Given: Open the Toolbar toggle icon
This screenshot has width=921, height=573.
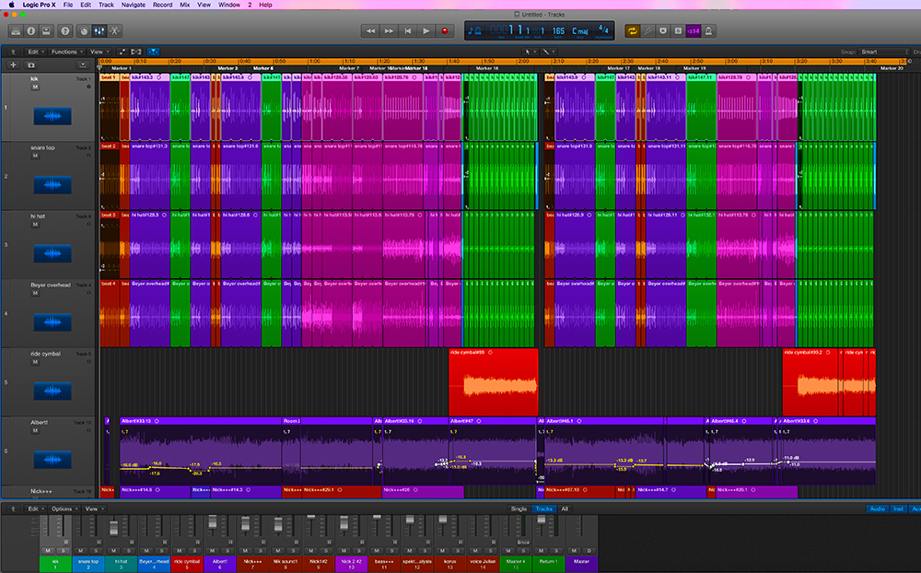Looking at the screenshot, I should tap(46, 31).
